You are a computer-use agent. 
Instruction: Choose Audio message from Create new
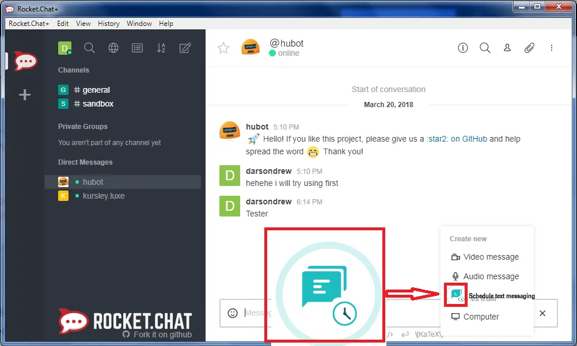click(x=485, y=276)
